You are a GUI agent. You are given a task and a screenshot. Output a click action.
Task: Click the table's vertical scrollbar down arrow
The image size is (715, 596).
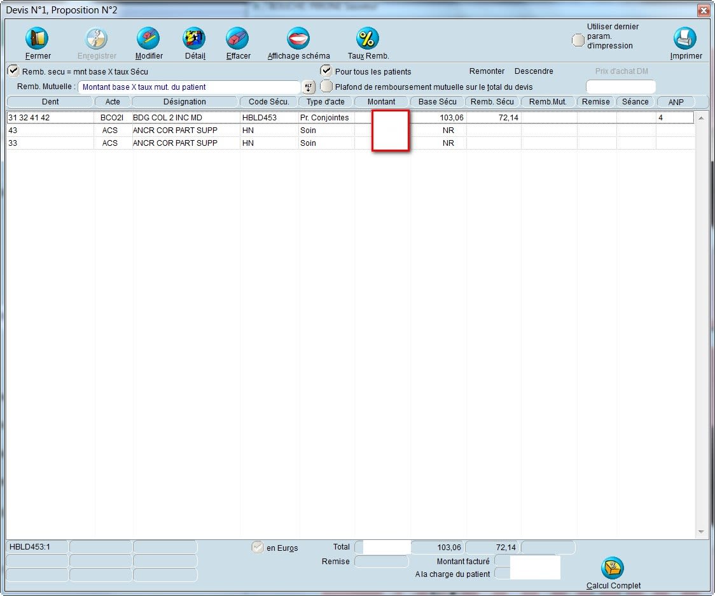tap(701, 532)
